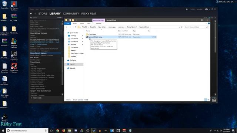Screen dimensions: 237x133
Task: Select Rising Storm 2: Vietnam in Steam library
Action: (x=39, y=53)
